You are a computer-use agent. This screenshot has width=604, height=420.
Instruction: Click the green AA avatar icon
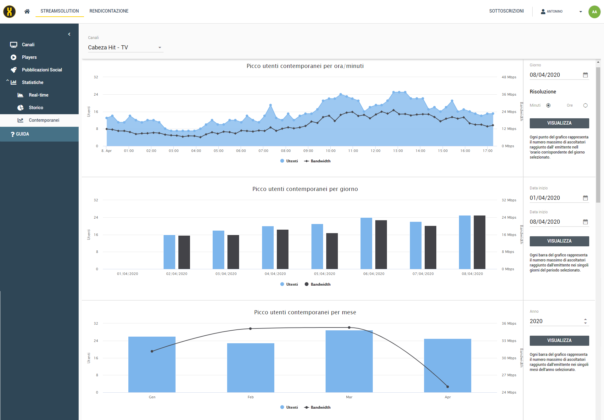594,12
